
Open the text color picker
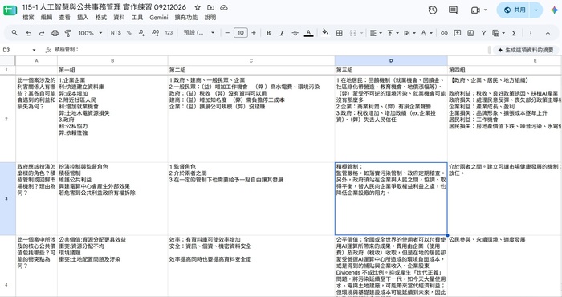(x=308, y=33)
